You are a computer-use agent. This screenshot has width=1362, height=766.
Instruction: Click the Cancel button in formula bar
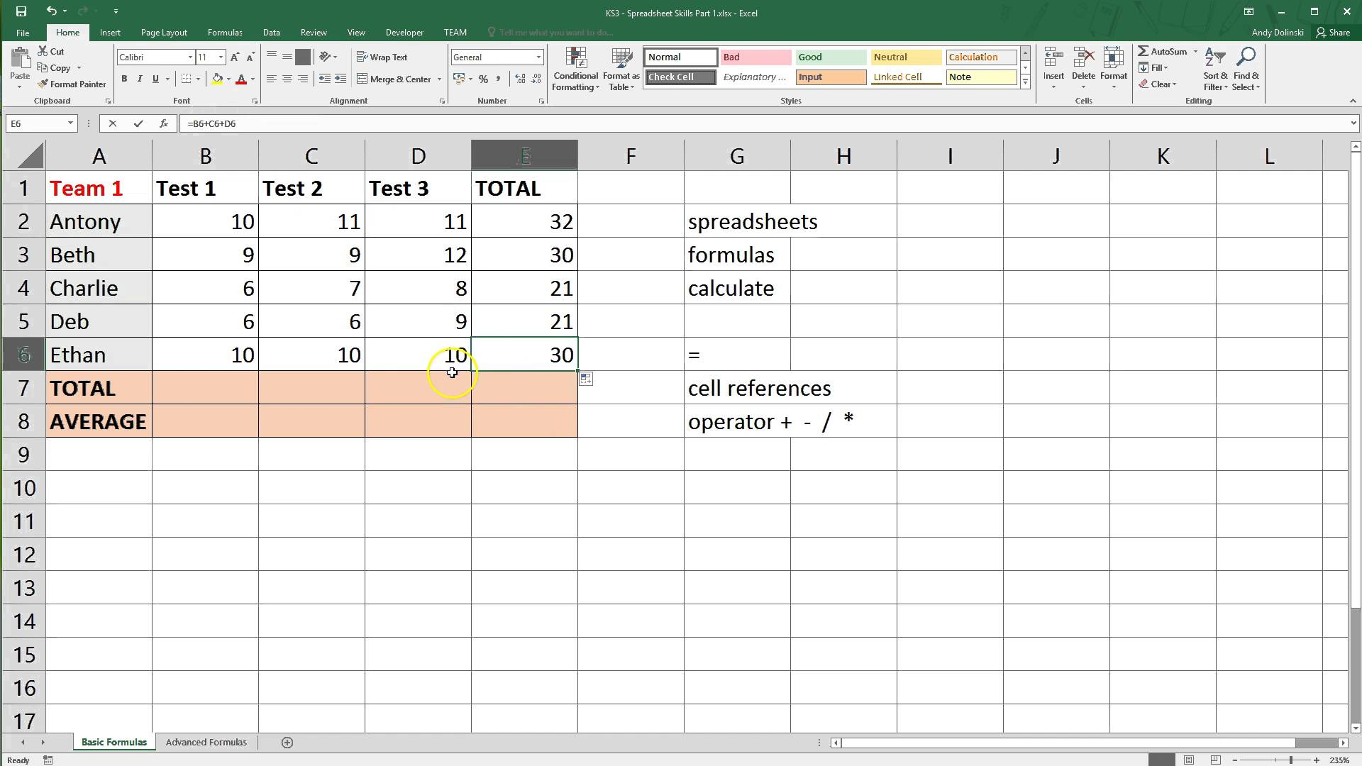tap(112, 123)
